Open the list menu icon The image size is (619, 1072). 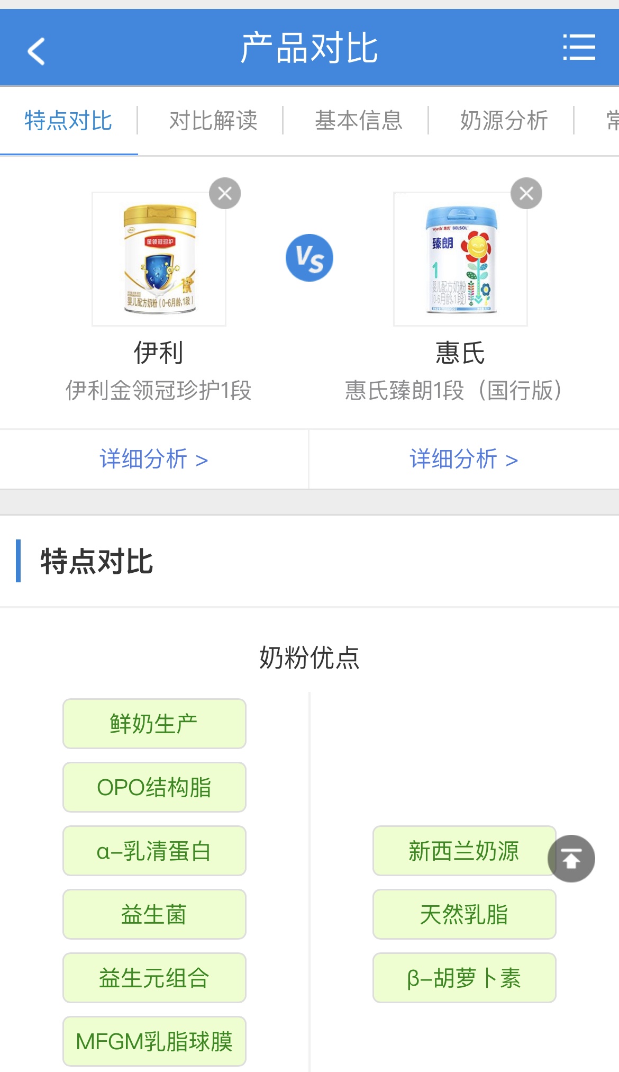pos(579,48)
